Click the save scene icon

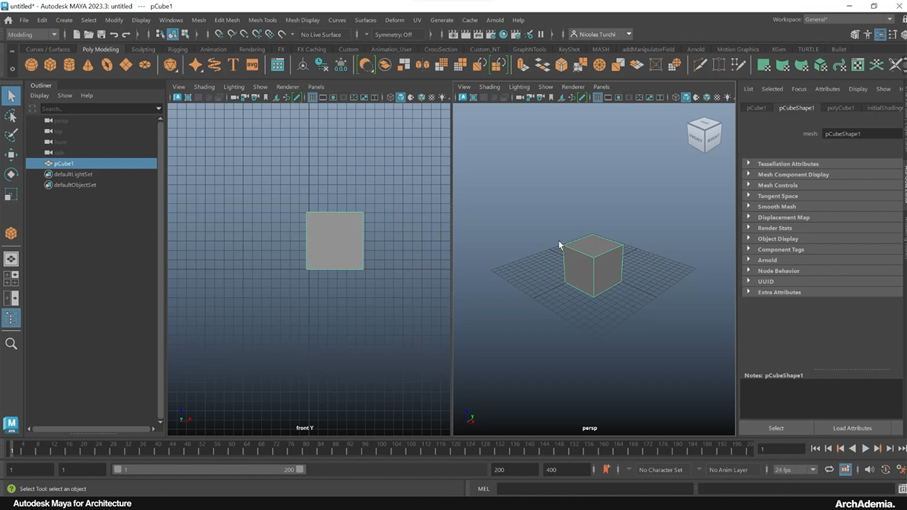point(101,34)
